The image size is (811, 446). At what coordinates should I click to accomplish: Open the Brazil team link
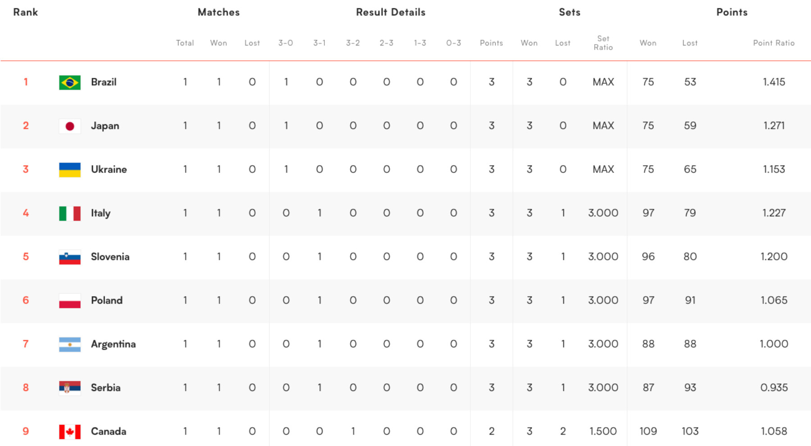coord(104,82)
